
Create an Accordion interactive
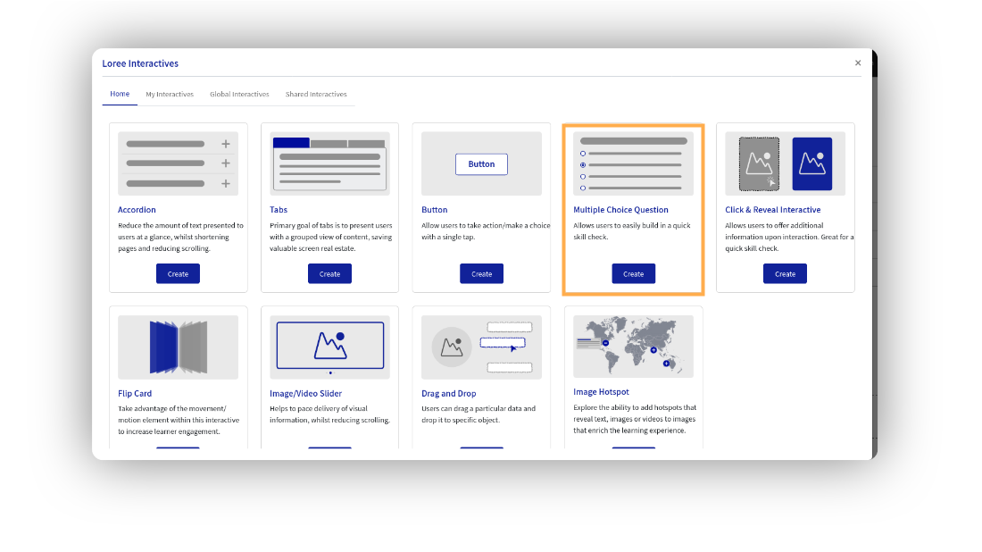178,274
